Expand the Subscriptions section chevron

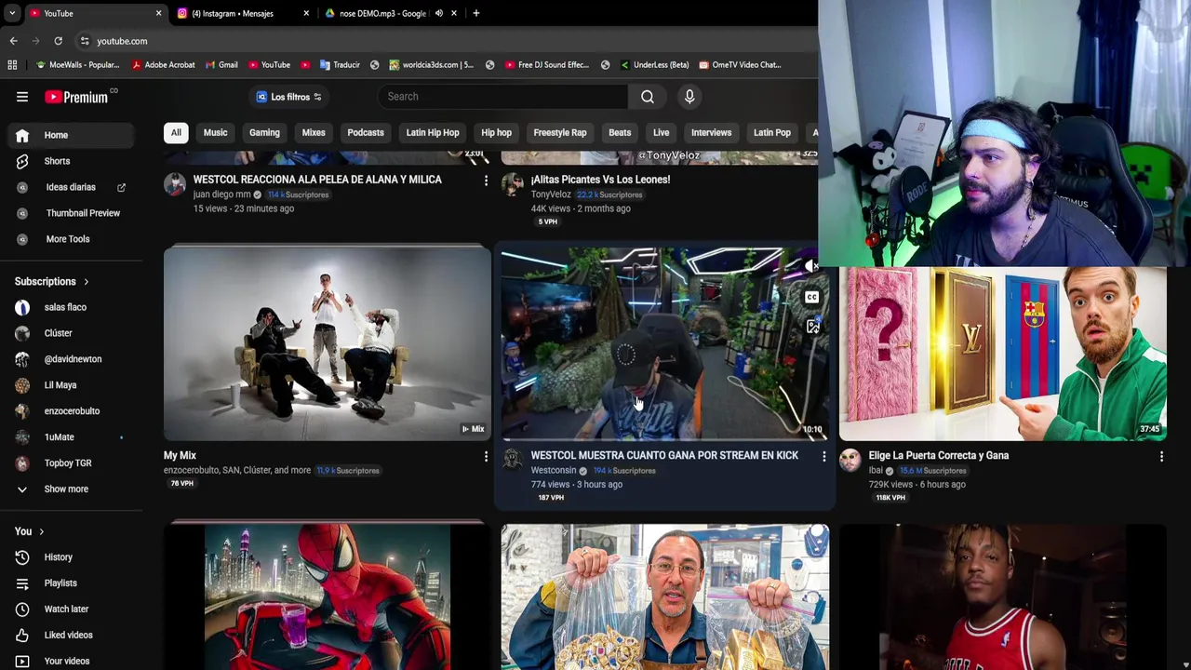tap(87, 281)
